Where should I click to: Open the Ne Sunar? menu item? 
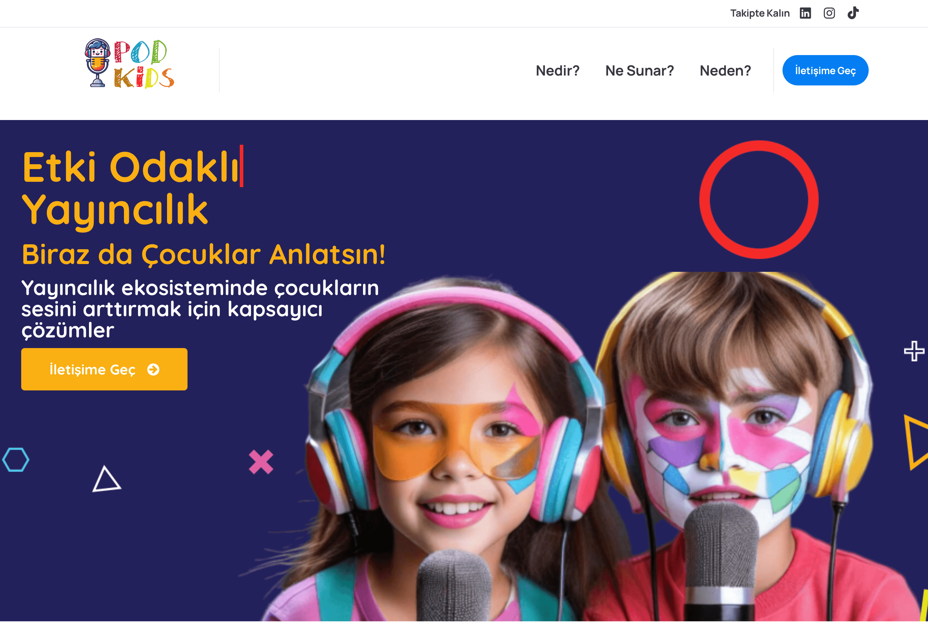point(639,71)
